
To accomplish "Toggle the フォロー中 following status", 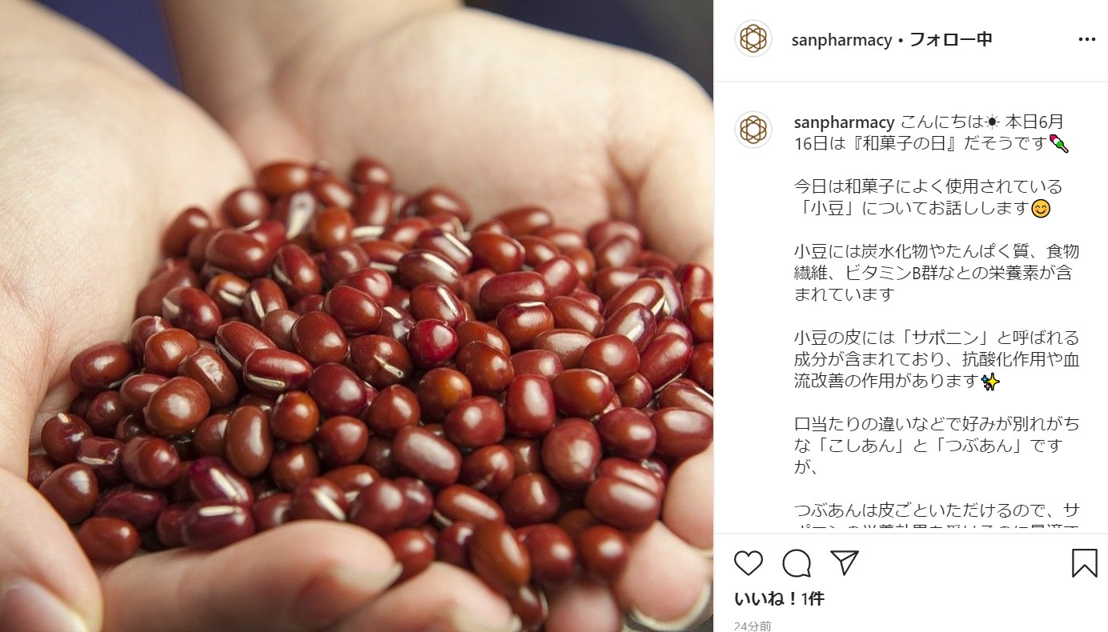I will [x=951, y=39].
